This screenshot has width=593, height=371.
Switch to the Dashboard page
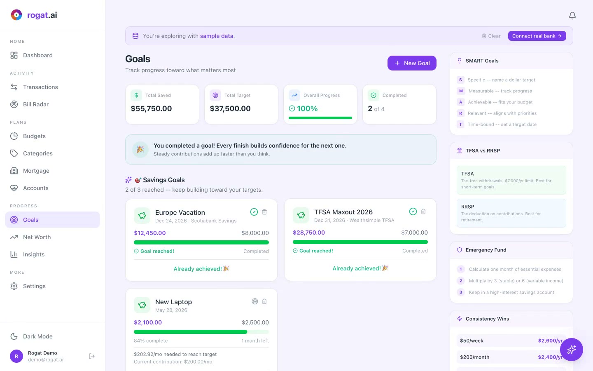click(37, 55)
